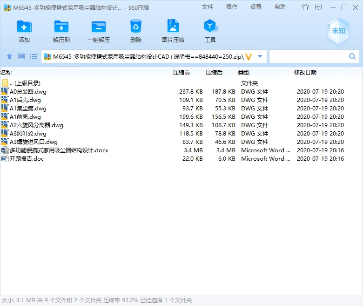Click the parent directory folder icon
The height and width of the screenshot is (306, 363).
coord(5,83)
